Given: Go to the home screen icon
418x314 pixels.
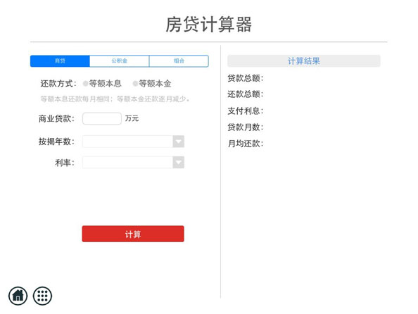Looking at the screenshot, I should [18, 296].
